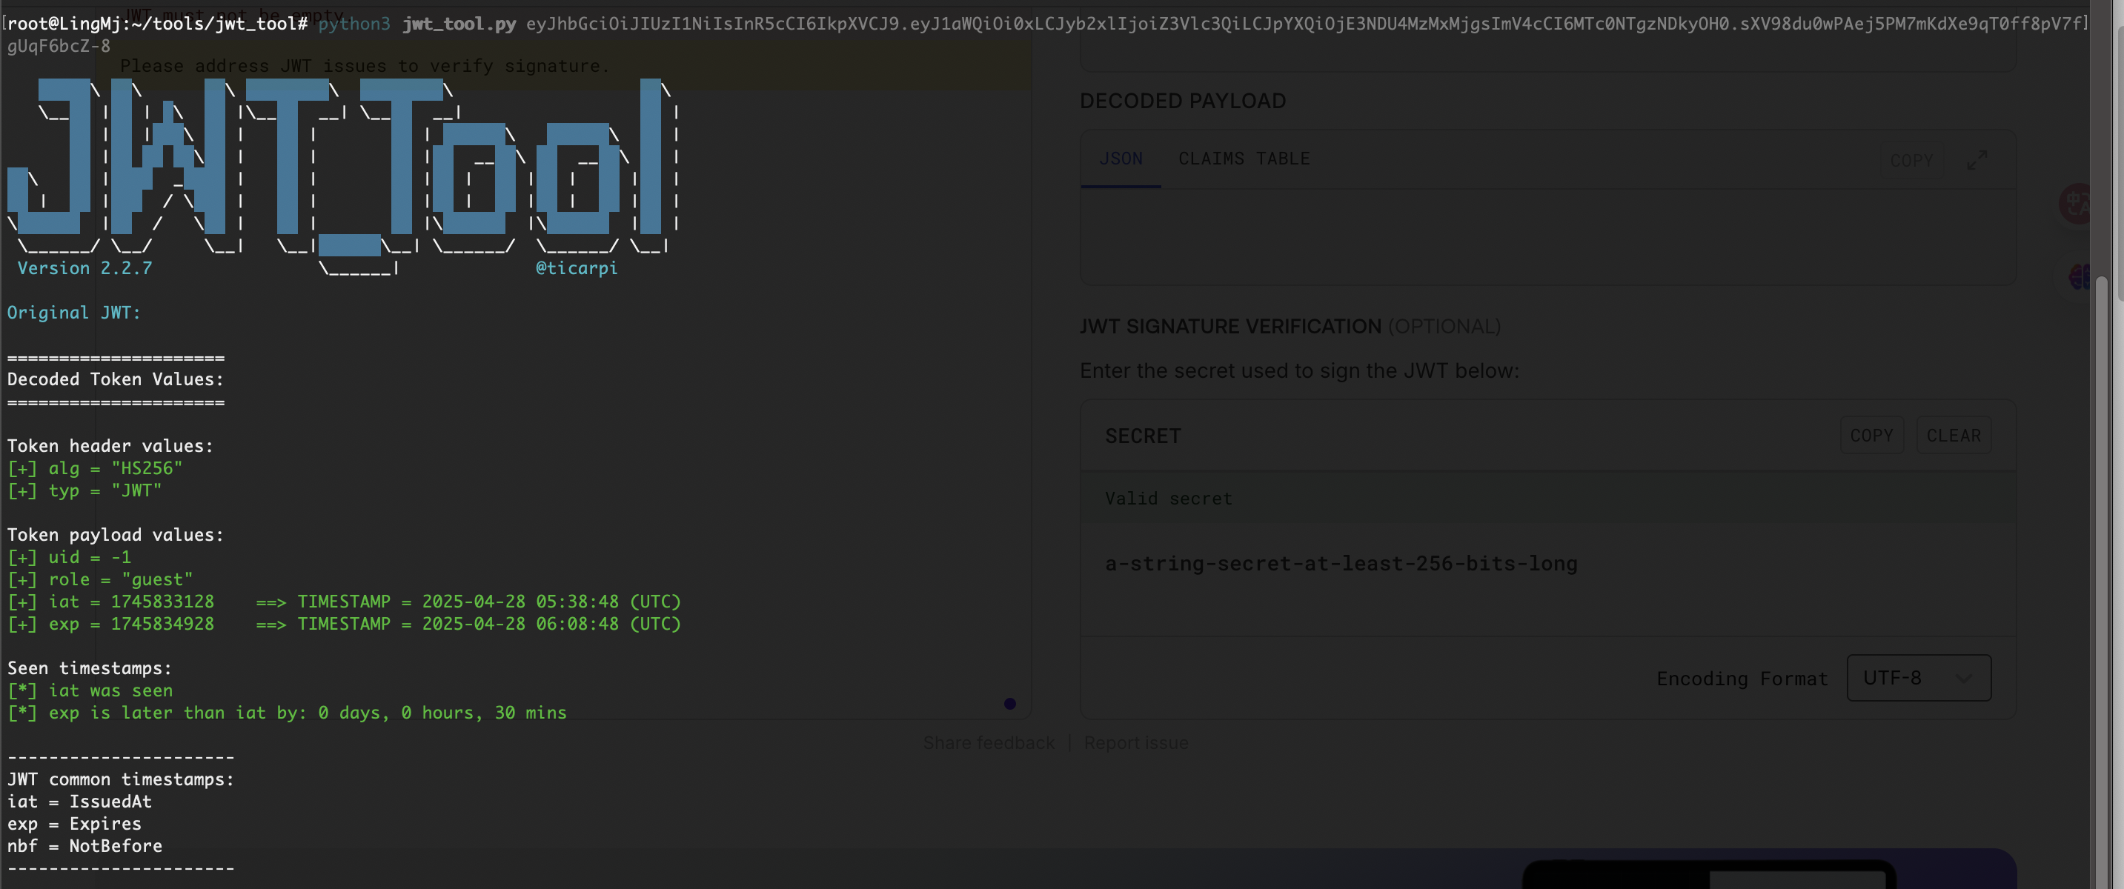Select the alg = "HS256" line in terminal
2124x889 pixels.
pyautogui.click(x=95, y=468)
